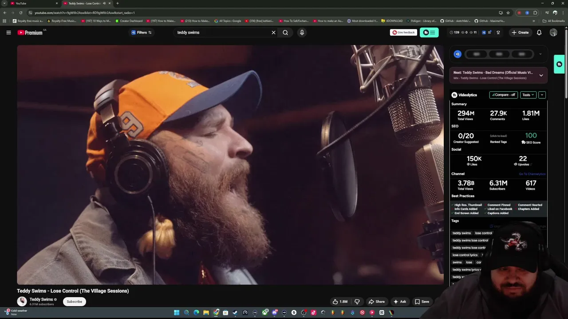Bookmark this page with the star
The image size is (568, 319).
[x=508, y=13]
